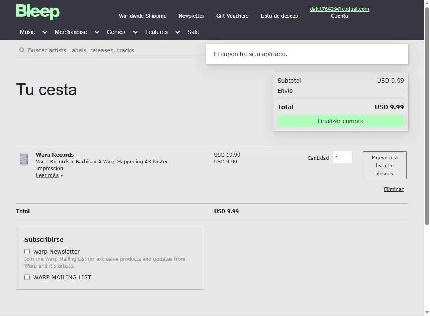The width and height of the screenshot is (430, 316).
Task: Expand the Merchandise menu chevron
Action: pos(97,32)
